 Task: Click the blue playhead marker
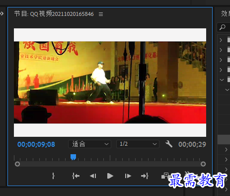(x=73, y=157)
